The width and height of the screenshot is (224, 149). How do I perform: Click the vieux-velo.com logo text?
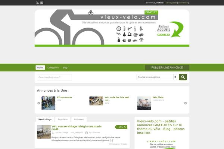pos(128,17)
